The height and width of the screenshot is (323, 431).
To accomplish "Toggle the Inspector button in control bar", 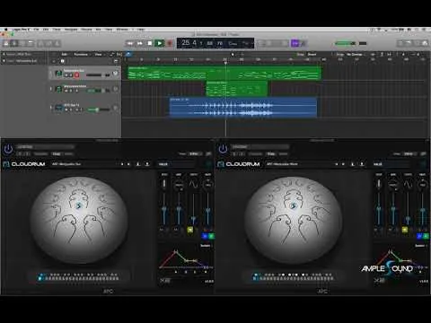I will [x=14, y=44].
